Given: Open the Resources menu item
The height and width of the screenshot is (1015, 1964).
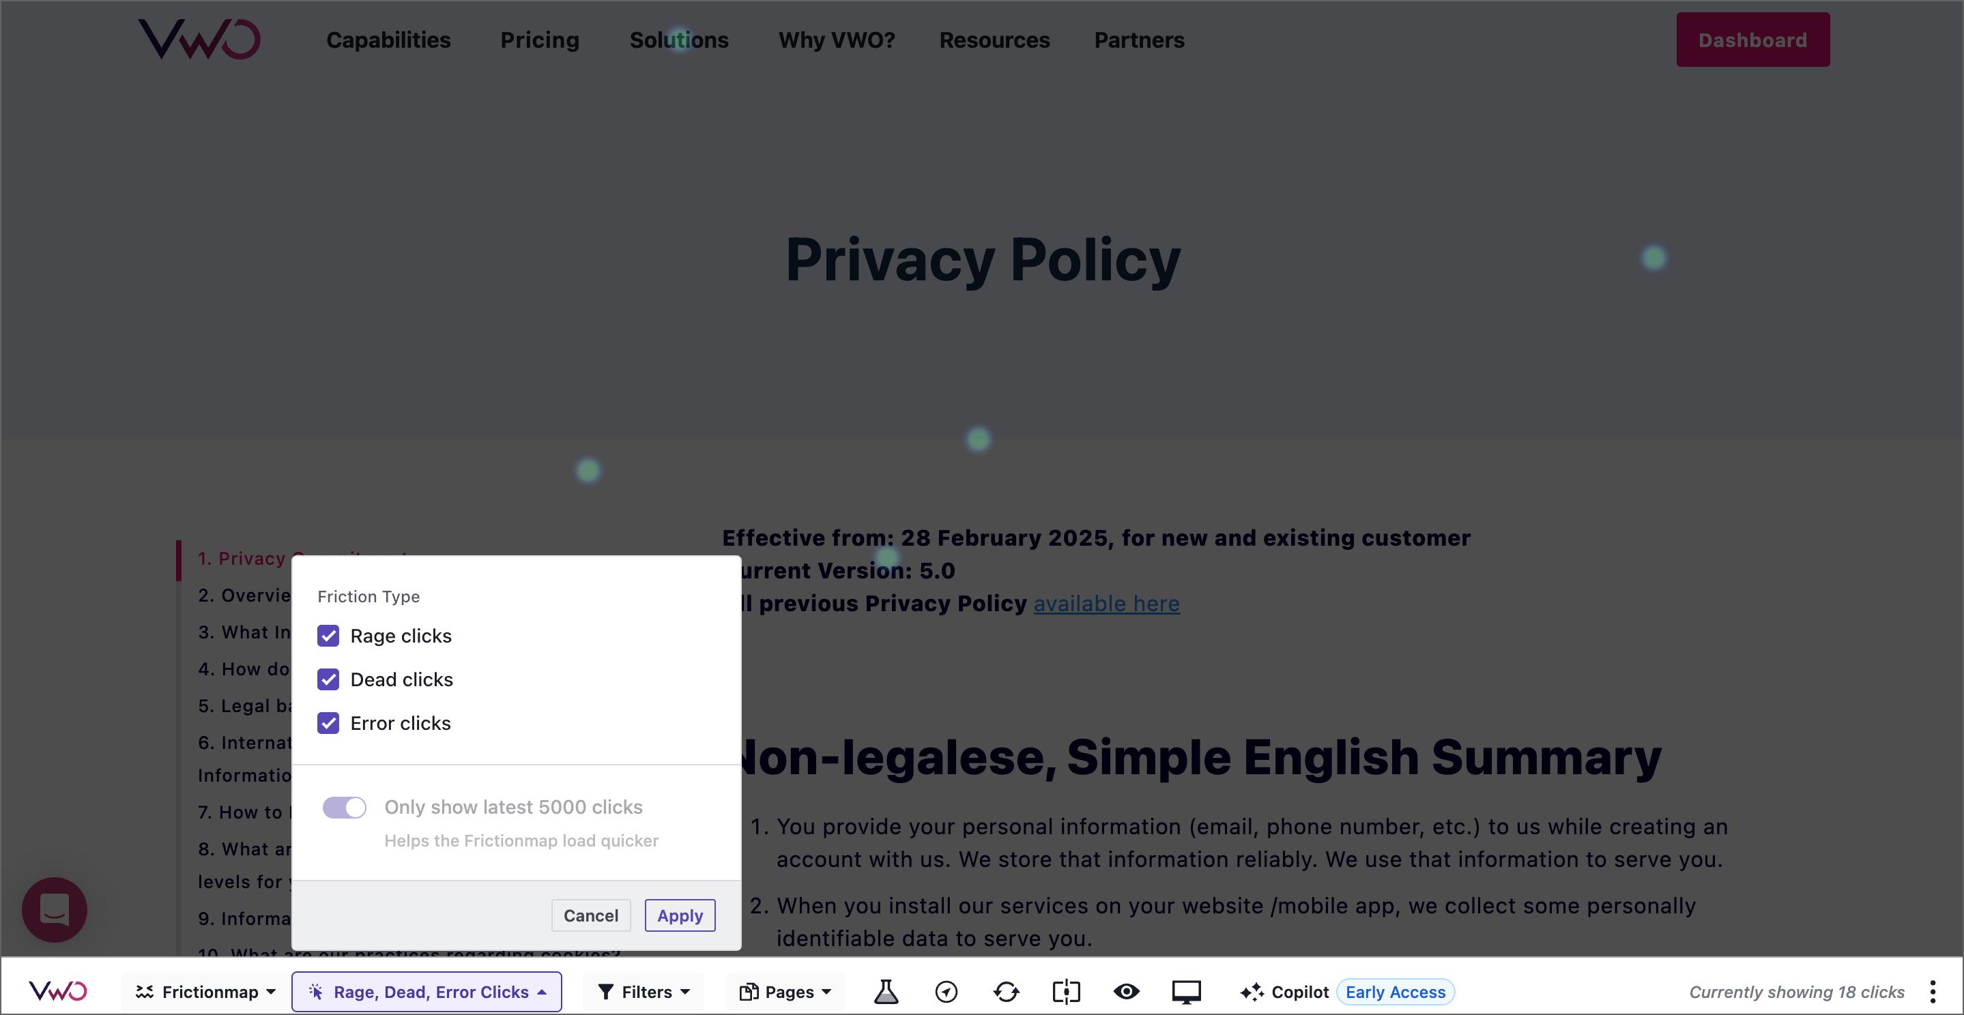Looking at the screenshot, I should (x=995, y=40).
